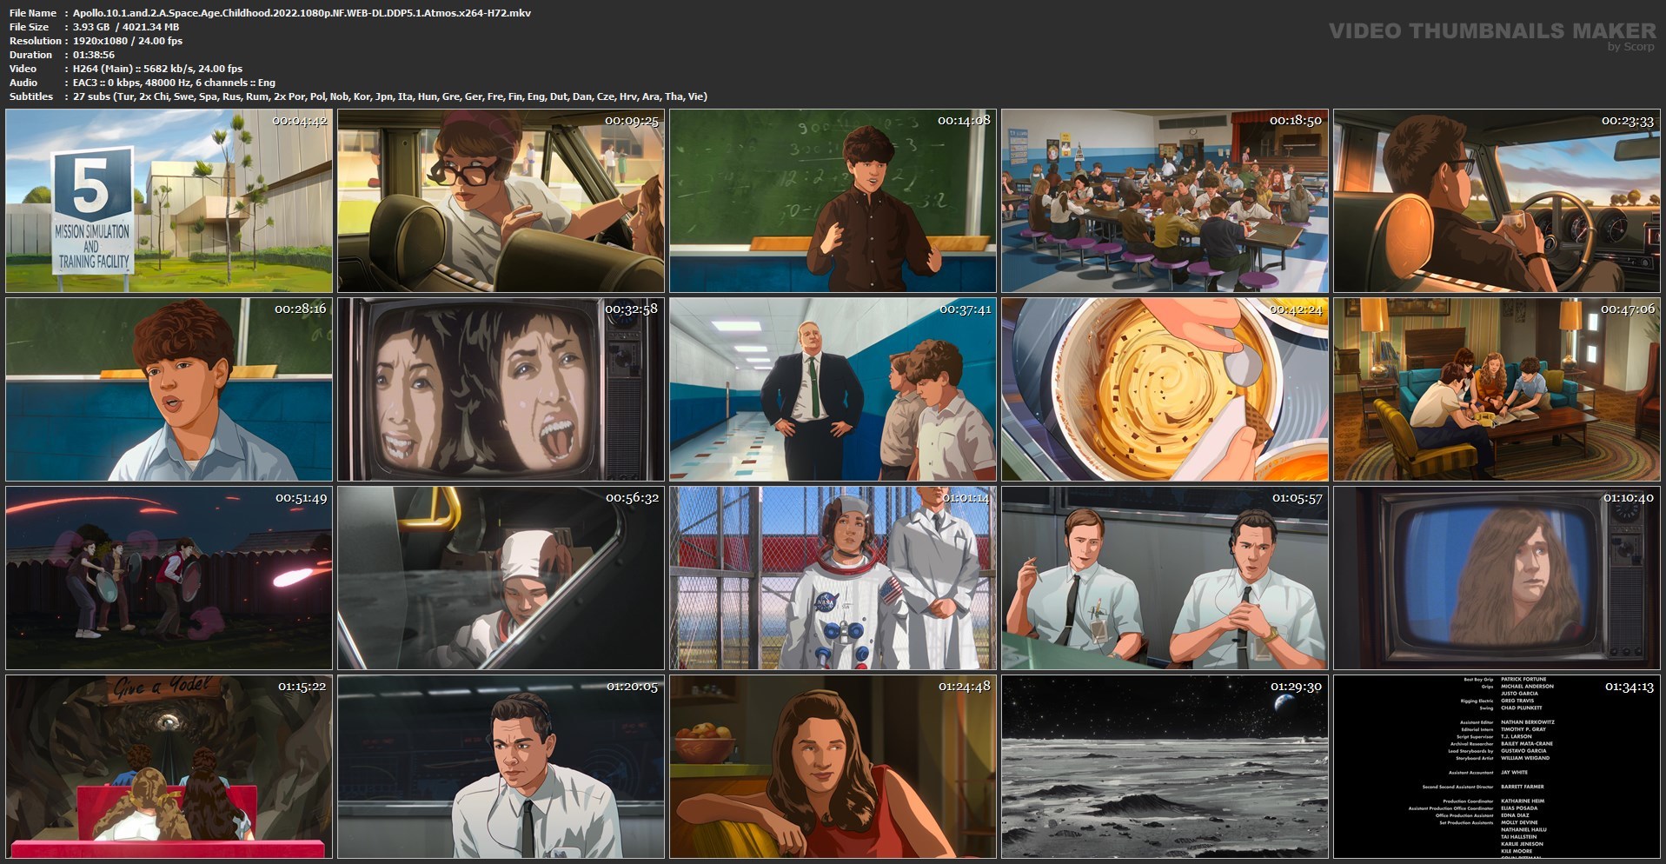Select the thumbnail at 00:09:25

point(501,201)
